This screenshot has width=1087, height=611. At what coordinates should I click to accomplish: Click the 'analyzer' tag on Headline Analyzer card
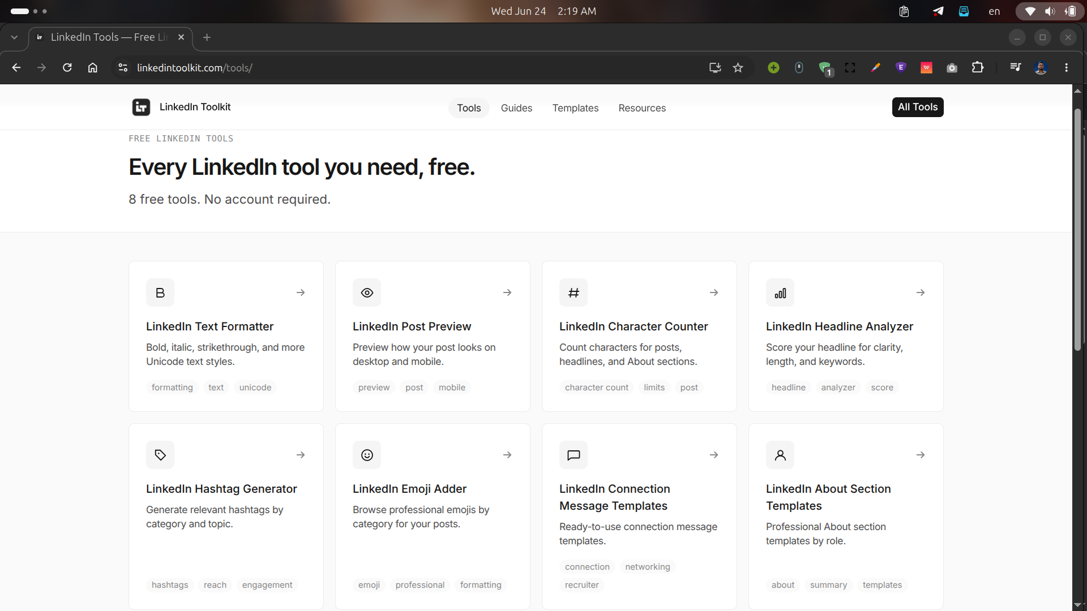point(838,388)
